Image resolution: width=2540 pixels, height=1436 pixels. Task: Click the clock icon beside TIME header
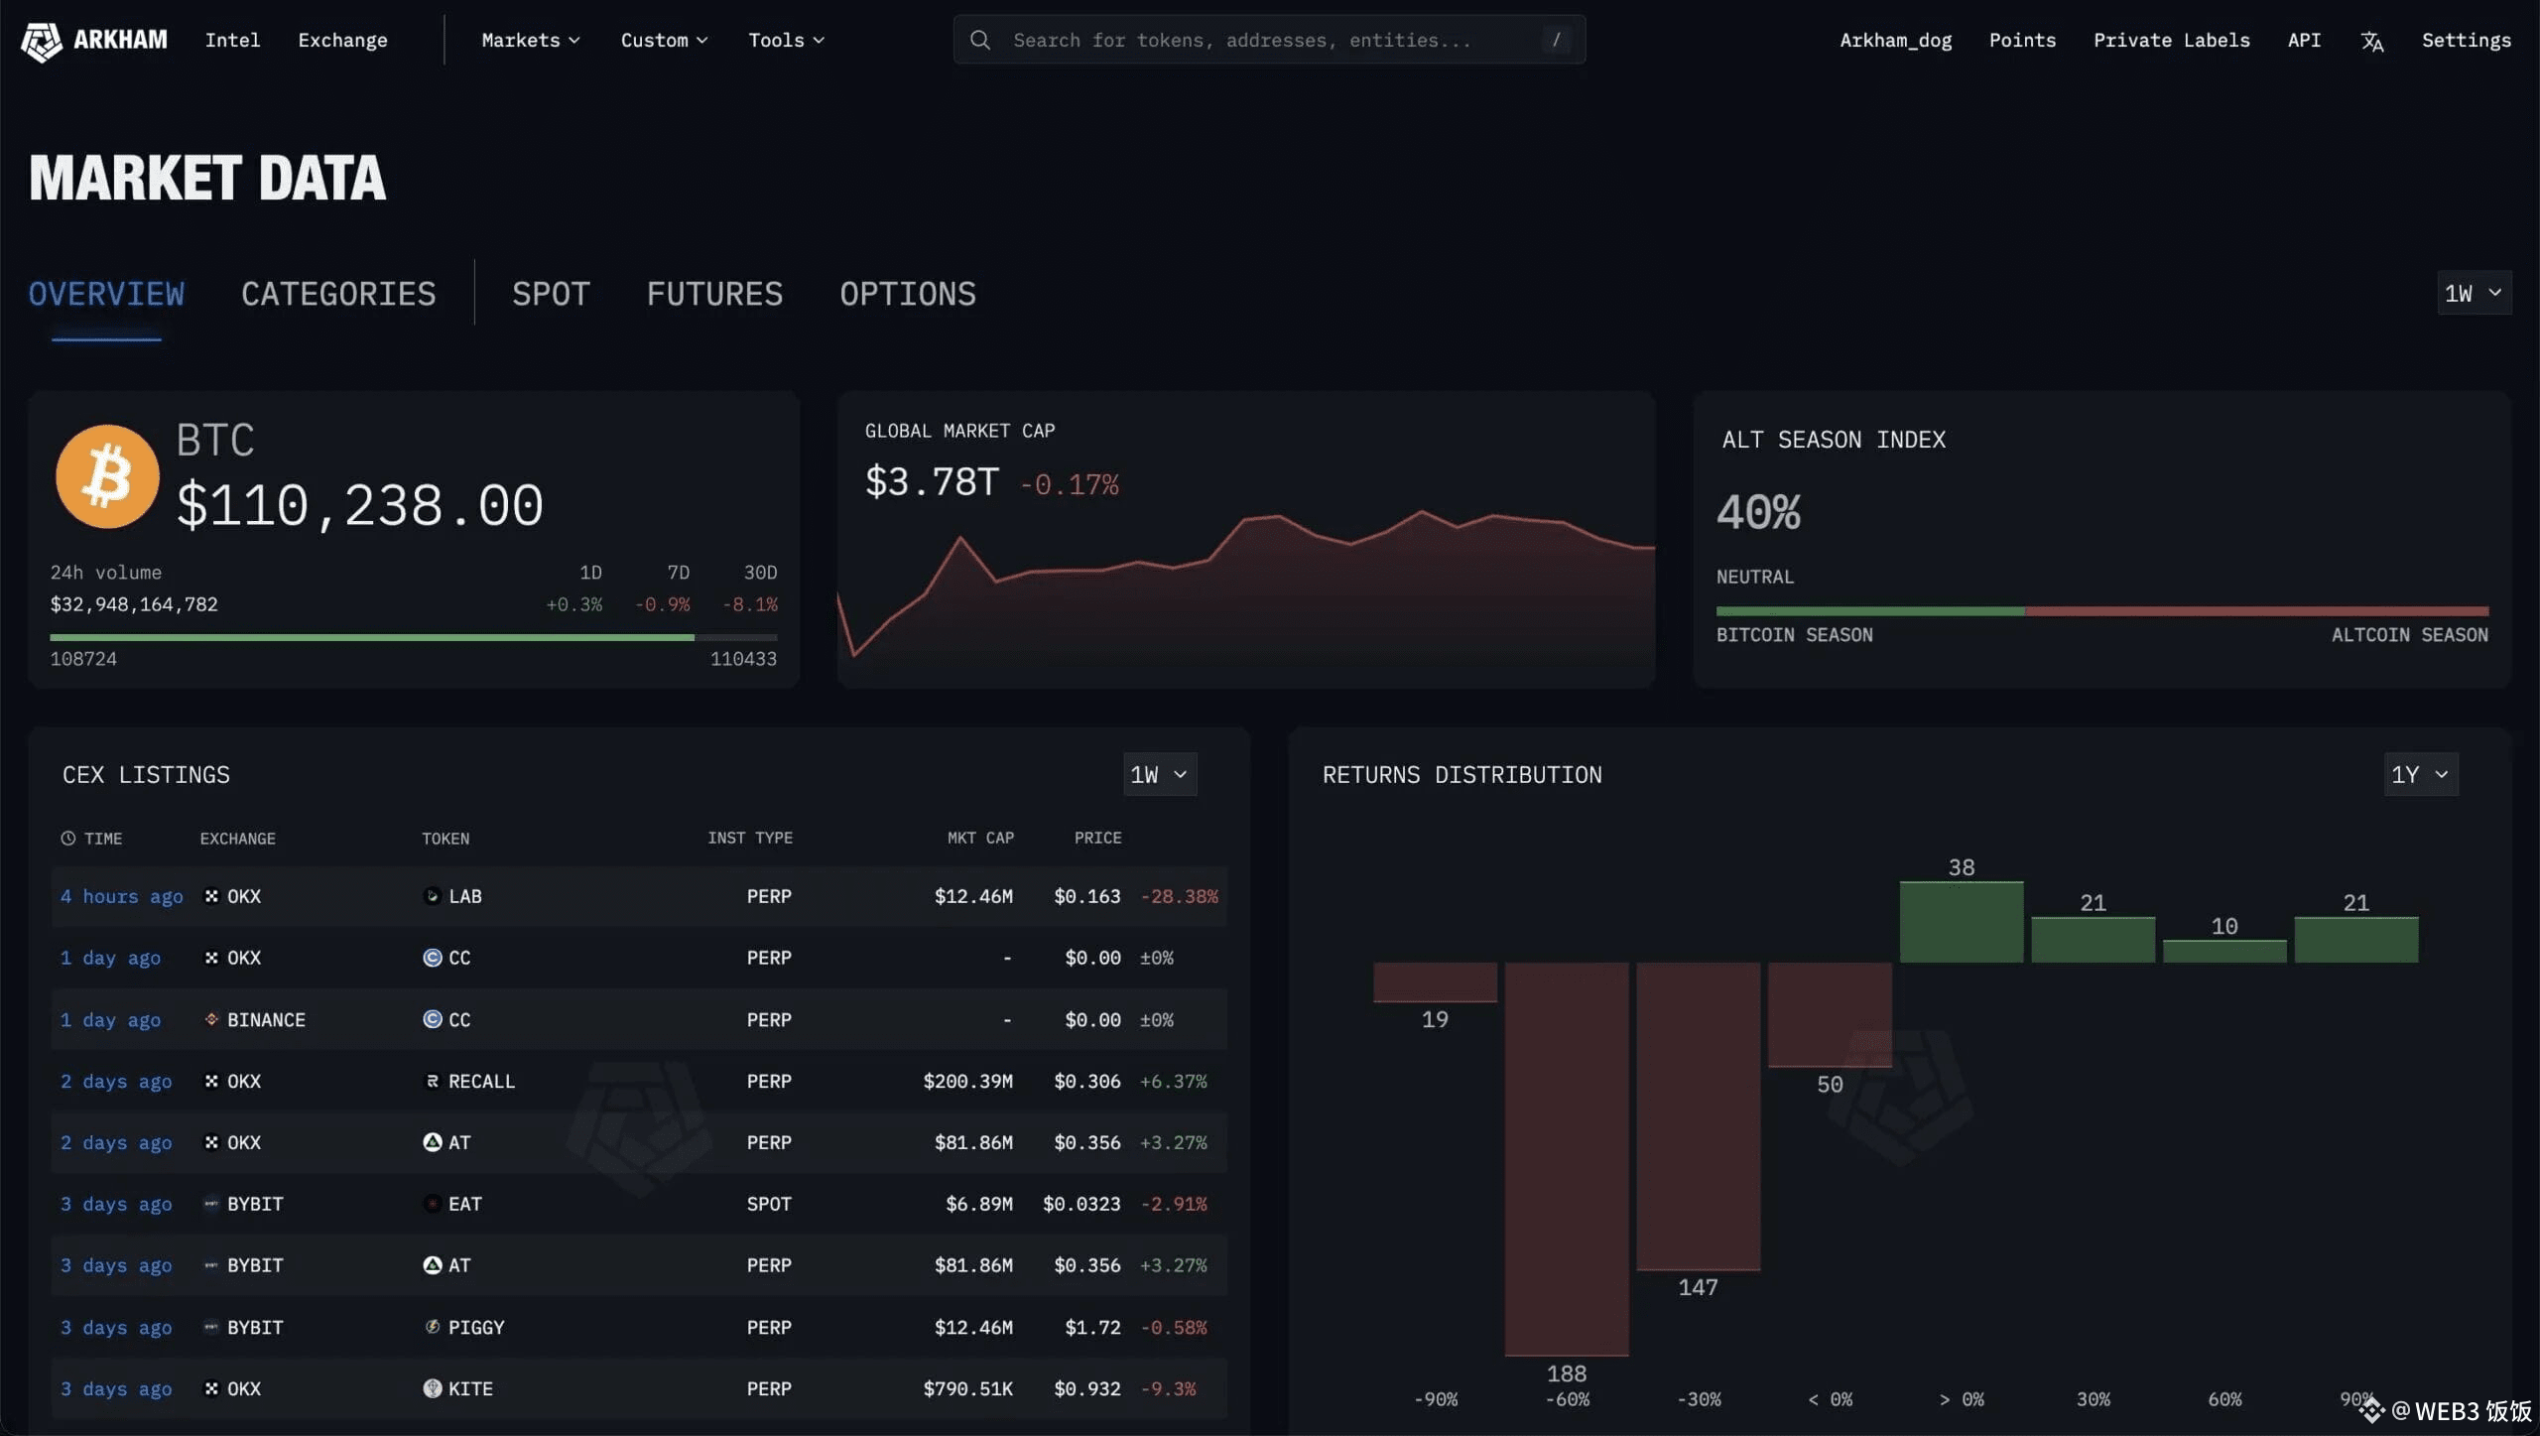[67, 839]
